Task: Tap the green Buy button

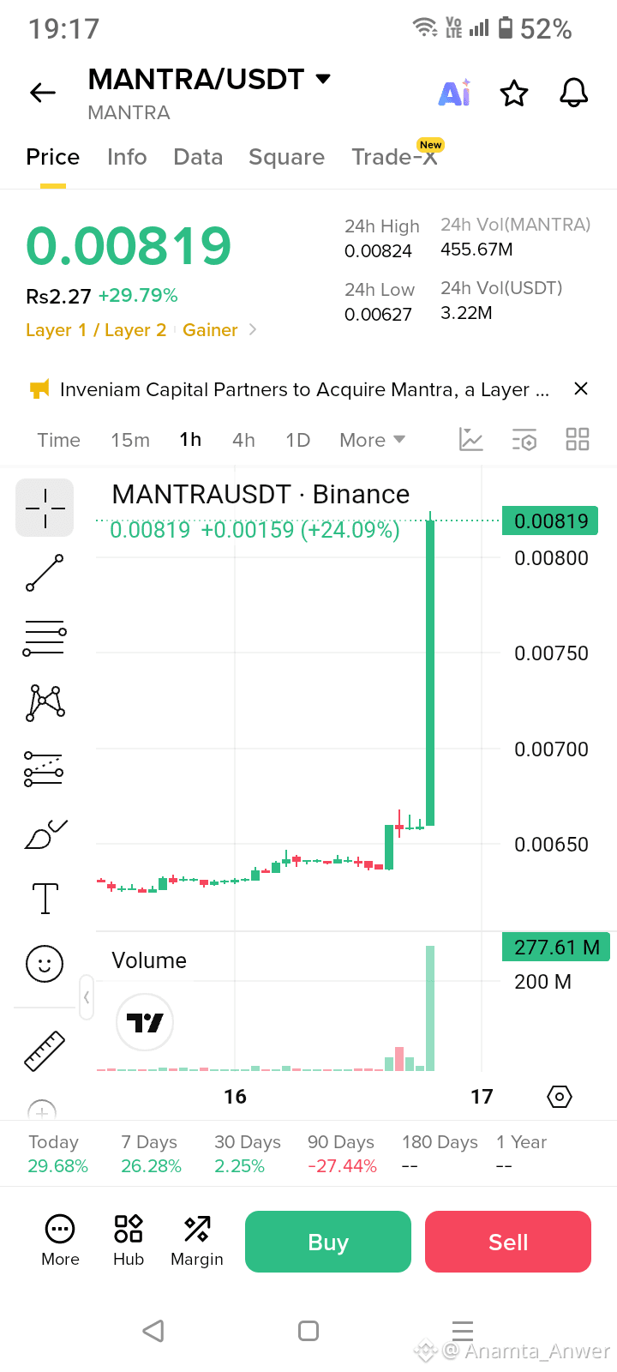Action: (328, 1242)
